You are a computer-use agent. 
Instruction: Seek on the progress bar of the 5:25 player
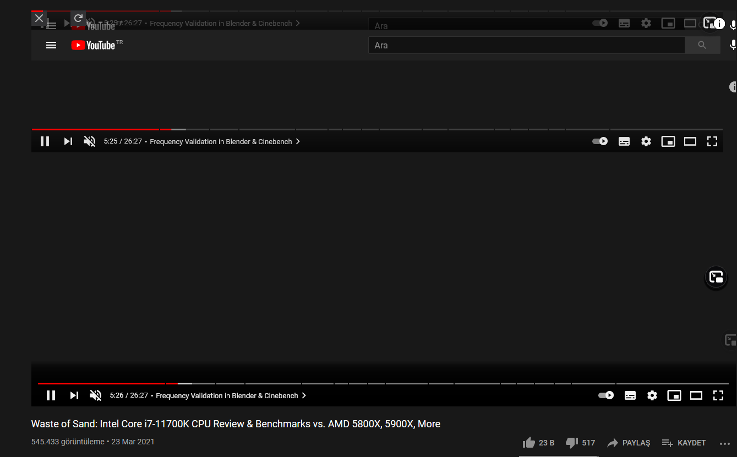[x=377, y=129]
